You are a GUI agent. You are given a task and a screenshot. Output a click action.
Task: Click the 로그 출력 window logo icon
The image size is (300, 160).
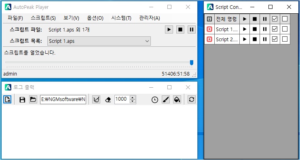(x=8, y=87)
